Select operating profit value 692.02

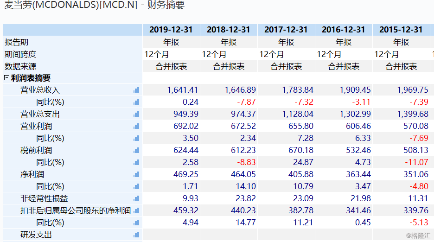pyautogui.click(x=186, y=126)
